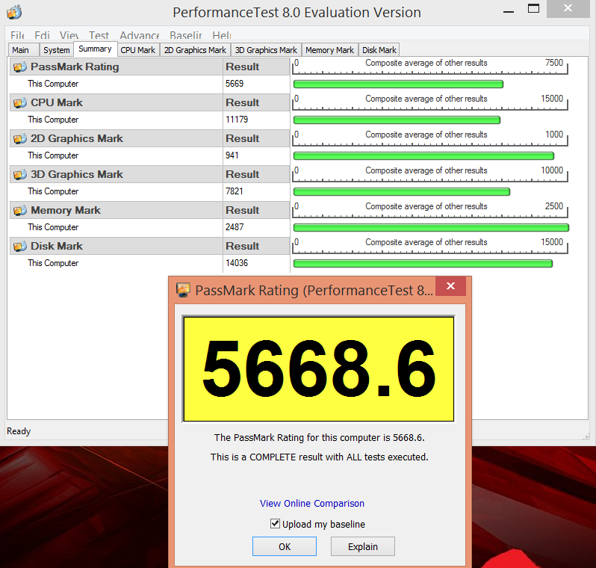
Task: Click the 3D Graphics result value 7821
Action: point(235,191)
